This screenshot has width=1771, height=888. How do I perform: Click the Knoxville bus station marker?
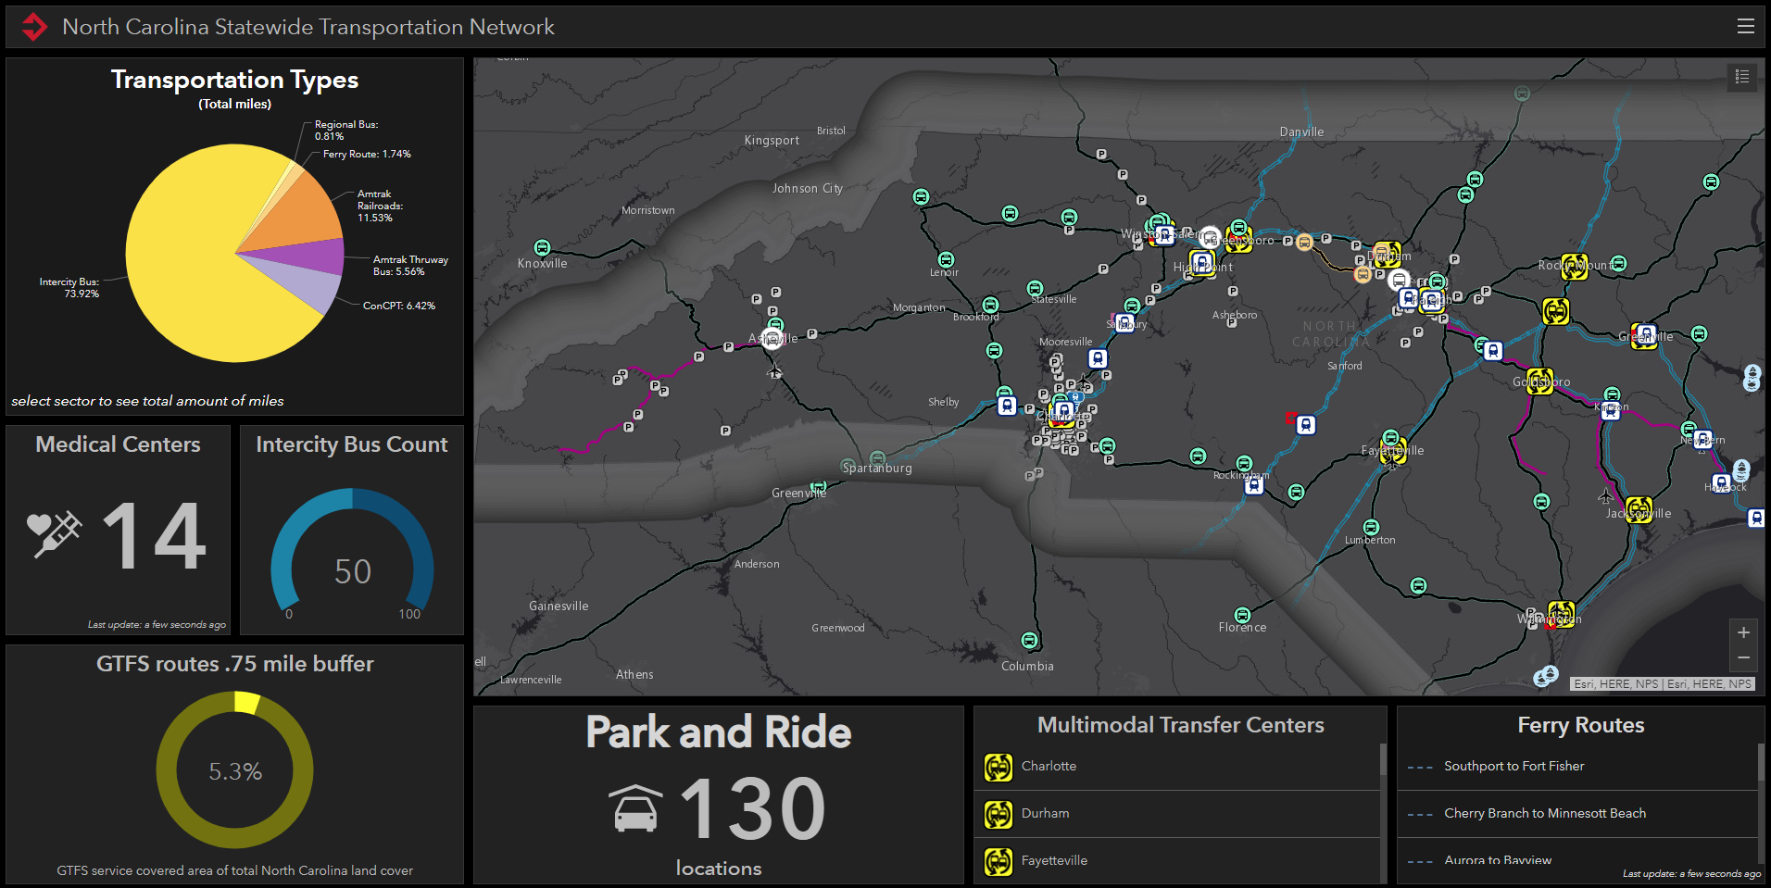pyautogui.click(x=542, y=247)
